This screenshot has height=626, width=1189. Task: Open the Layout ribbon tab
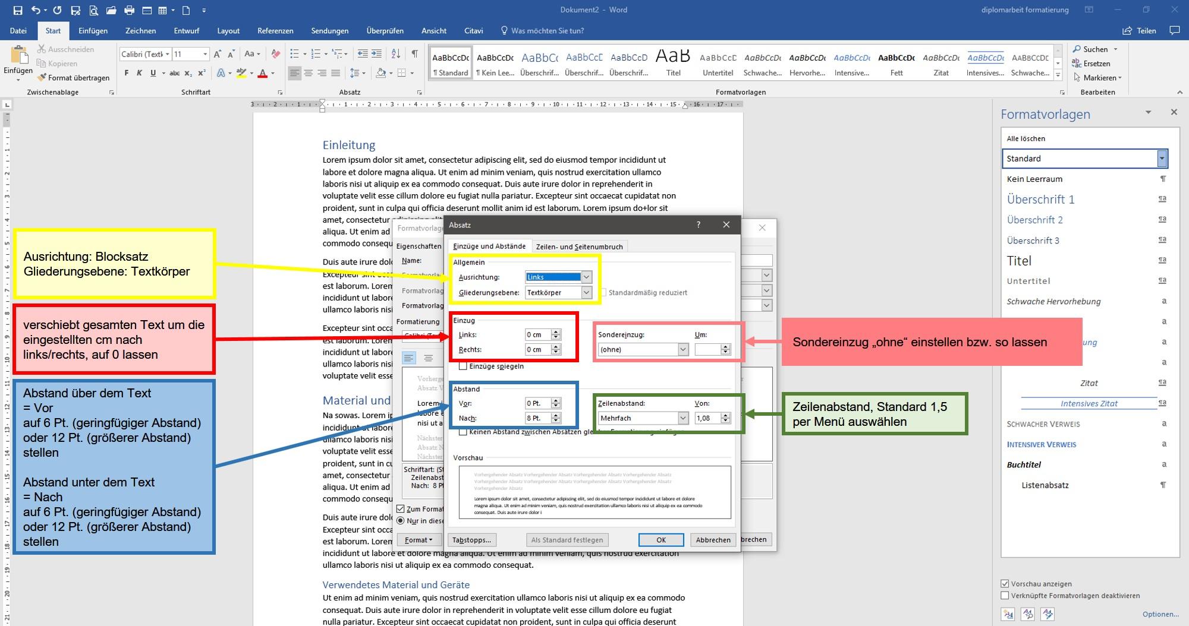pyautogui.click(x=228, y=31)
